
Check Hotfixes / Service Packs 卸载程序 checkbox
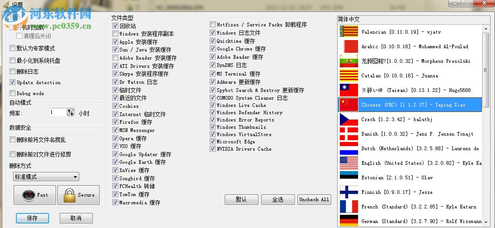(x=212, y=25)
